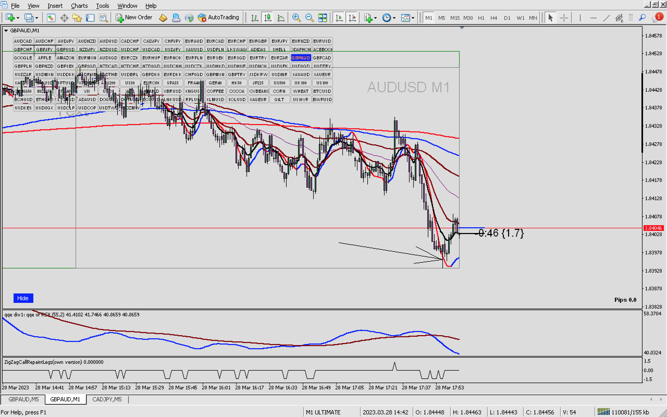The width and height of the screenshot is (667, 417).
Task: Expand the GBPAUD,M1 chart title triangle
Action: (6, 30)
